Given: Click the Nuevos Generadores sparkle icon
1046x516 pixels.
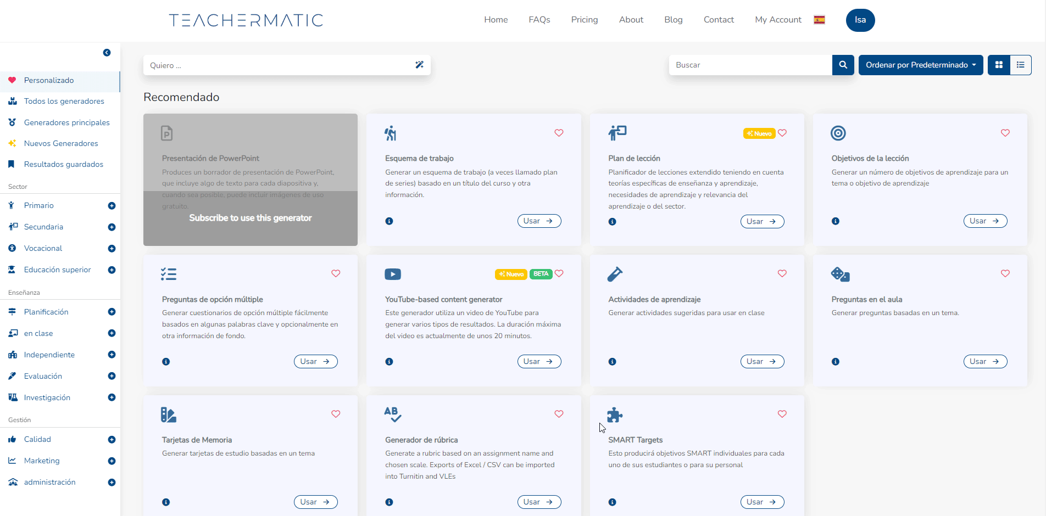Looking at the screenshot, I should click(x=12, y=143).
